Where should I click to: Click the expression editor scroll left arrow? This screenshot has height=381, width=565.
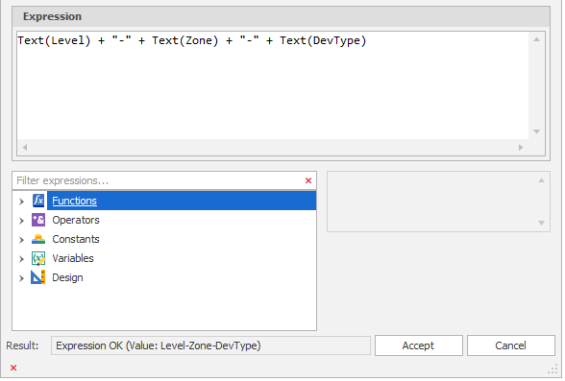coord(25,148)
